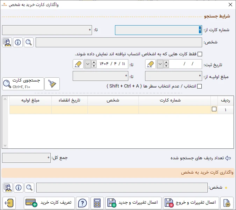
Task: Open the 1404/4/11 date calendar dropdown
Action: (x=88, y=64)
